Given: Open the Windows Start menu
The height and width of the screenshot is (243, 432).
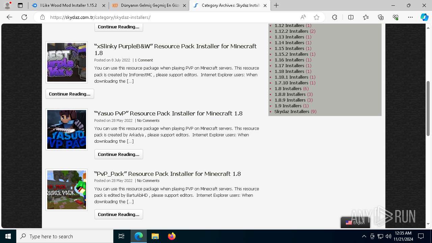Looking at the screenshot, I should click(8, 236).
